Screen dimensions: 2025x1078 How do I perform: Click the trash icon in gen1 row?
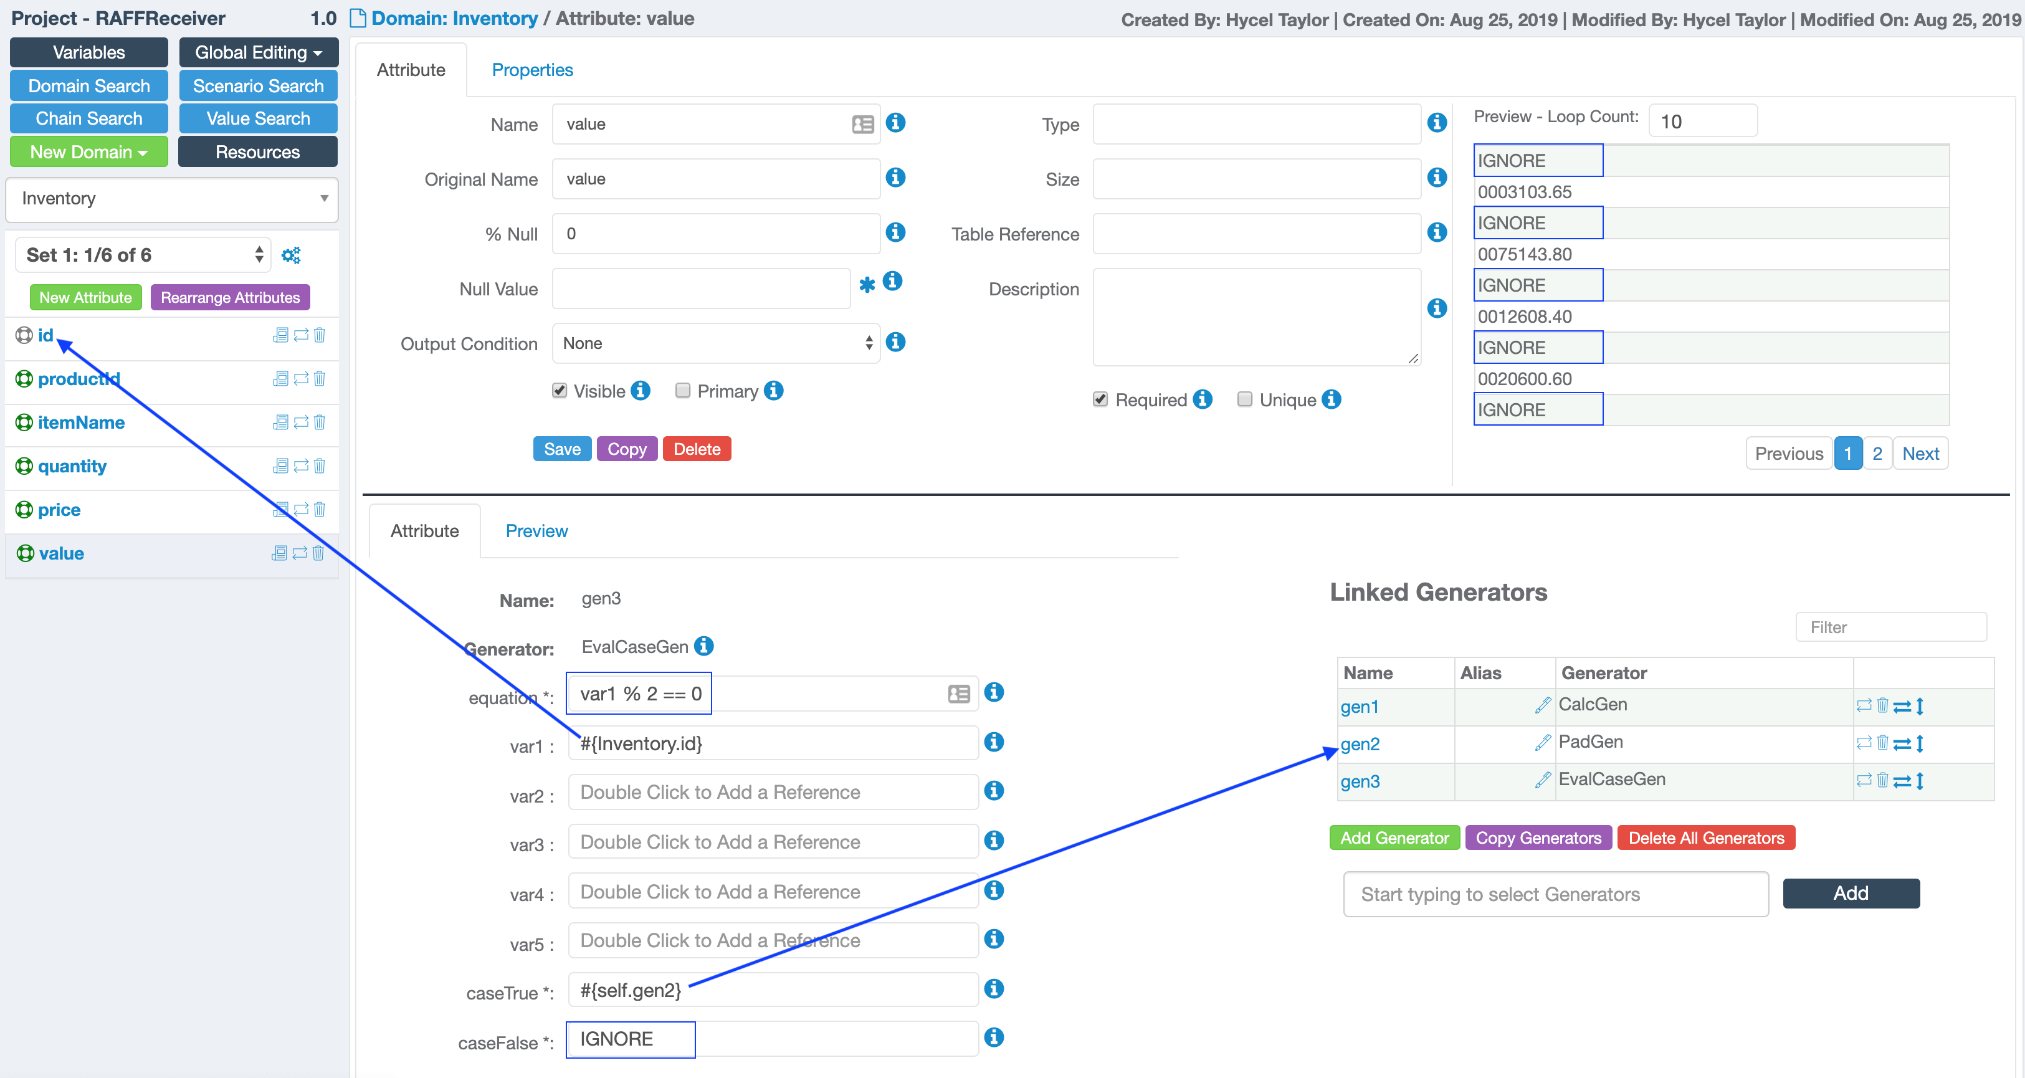[1882, 705]
